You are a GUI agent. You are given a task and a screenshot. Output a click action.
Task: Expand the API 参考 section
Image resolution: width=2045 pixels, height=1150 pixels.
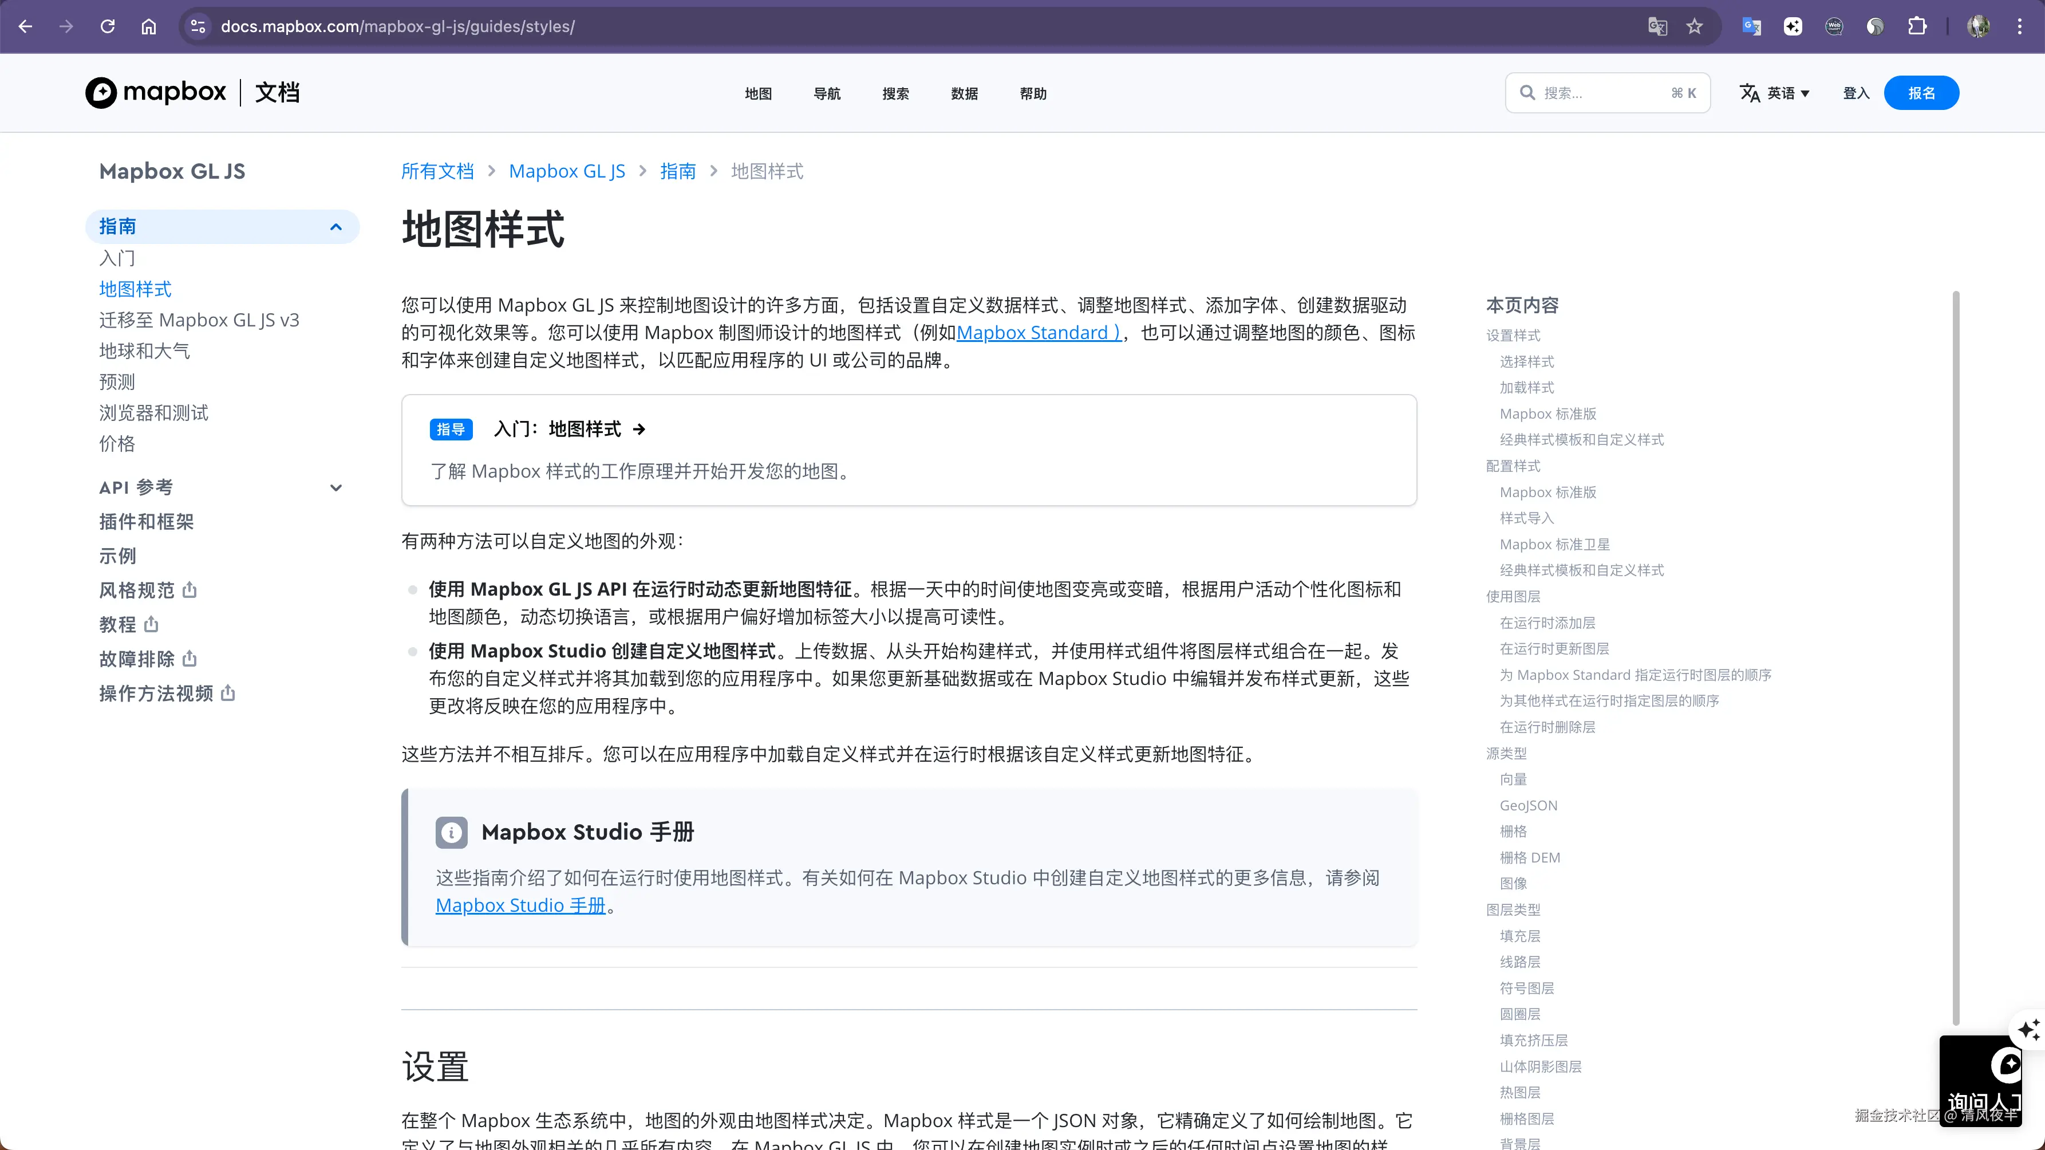[x=336, y=487]
